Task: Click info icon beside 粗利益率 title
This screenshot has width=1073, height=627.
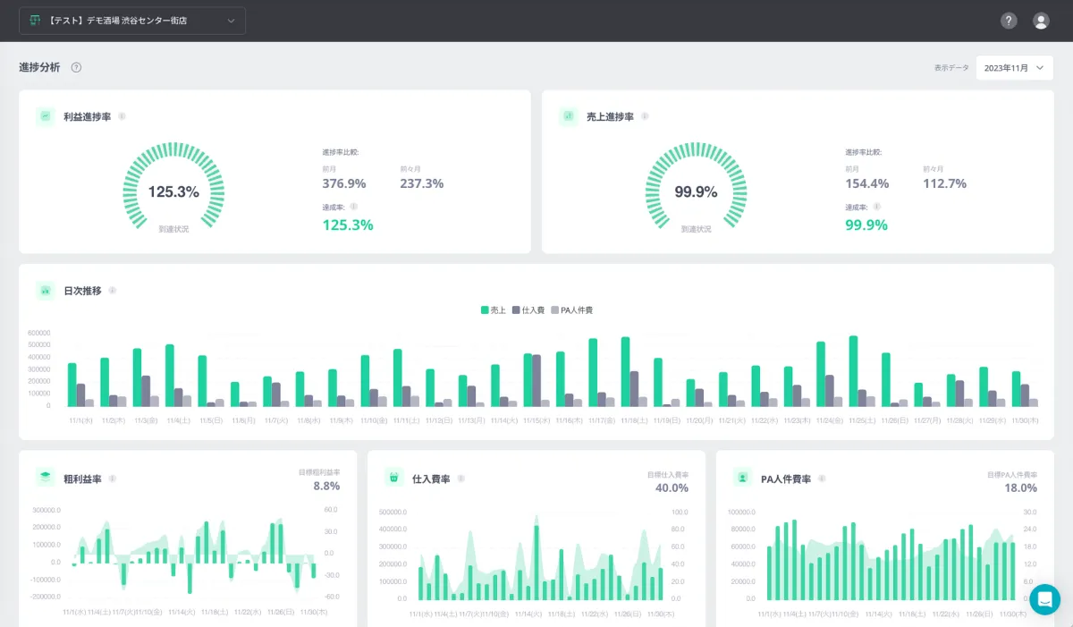Action: [x=112, y=479]
